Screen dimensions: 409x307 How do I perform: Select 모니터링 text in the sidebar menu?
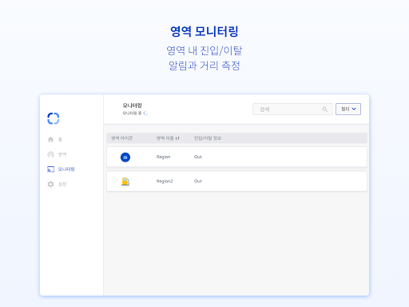[66, 169]
